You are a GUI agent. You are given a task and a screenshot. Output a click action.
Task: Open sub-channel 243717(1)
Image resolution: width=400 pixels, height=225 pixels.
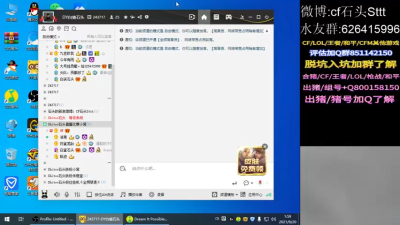click(x=55, y=105)
